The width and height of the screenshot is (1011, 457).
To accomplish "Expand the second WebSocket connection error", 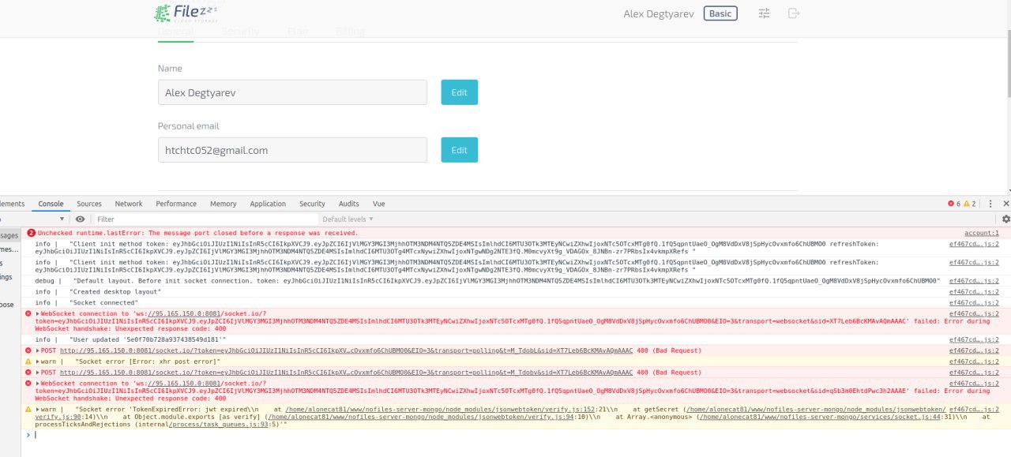I will (38, 383).
